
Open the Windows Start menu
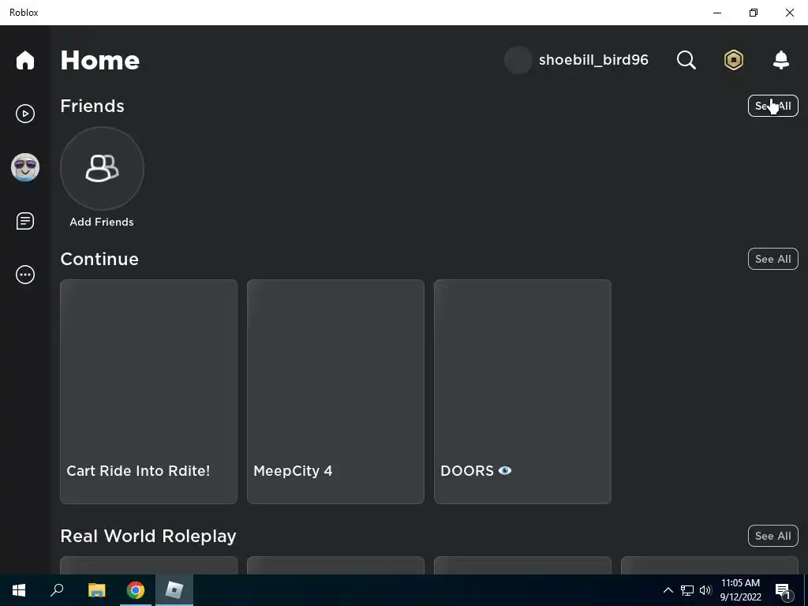19,590
